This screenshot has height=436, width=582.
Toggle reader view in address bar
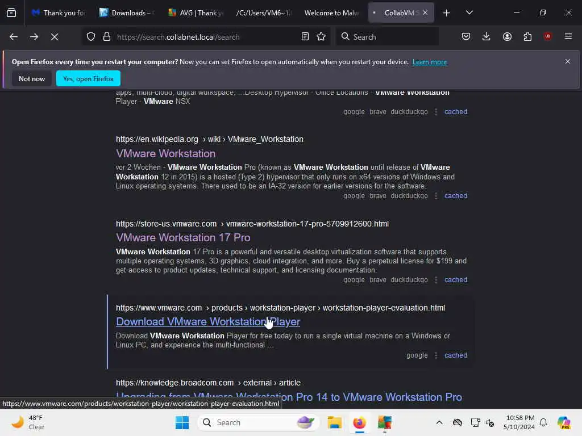point(305,37)
